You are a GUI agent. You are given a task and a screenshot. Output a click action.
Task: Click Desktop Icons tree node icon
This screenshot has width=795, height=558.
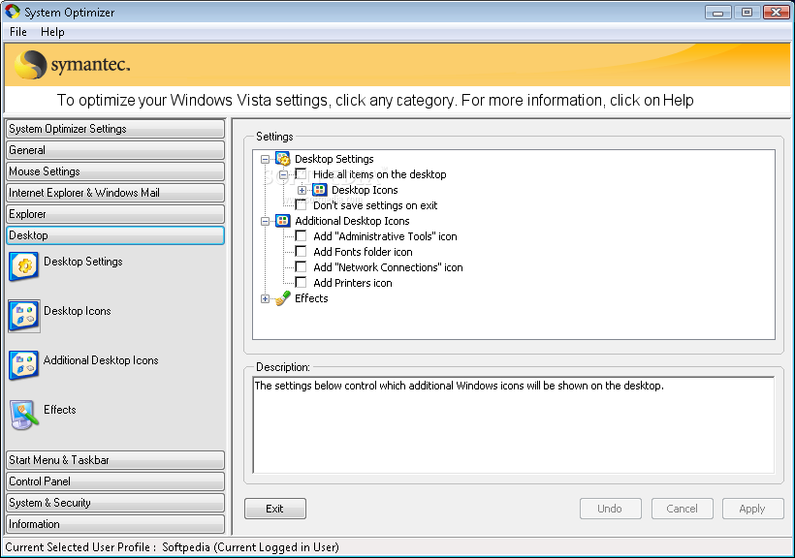pyautogui.click(x=319, y=190)
